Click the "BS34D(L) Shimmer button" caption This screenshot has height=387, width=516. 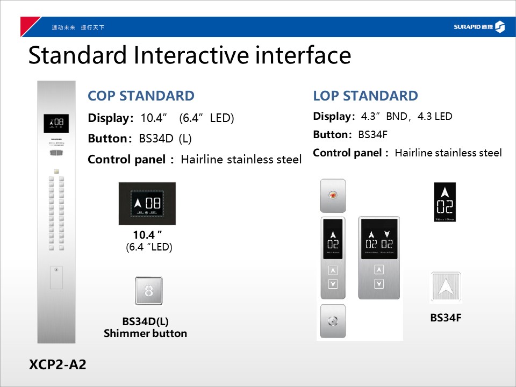click(145, 327)
